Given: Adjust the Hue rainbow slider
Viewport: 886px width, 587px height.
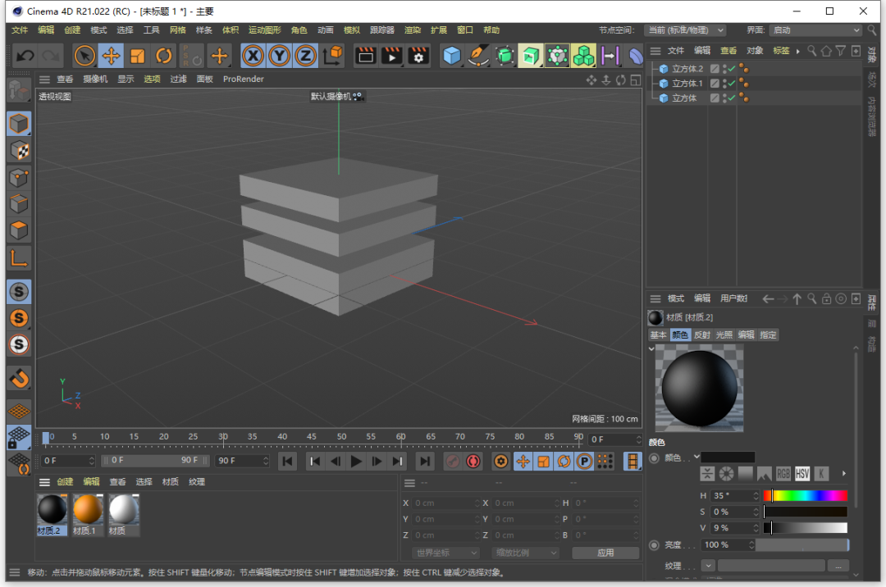Looking at the screenshot, I should (x=806, y=496).
